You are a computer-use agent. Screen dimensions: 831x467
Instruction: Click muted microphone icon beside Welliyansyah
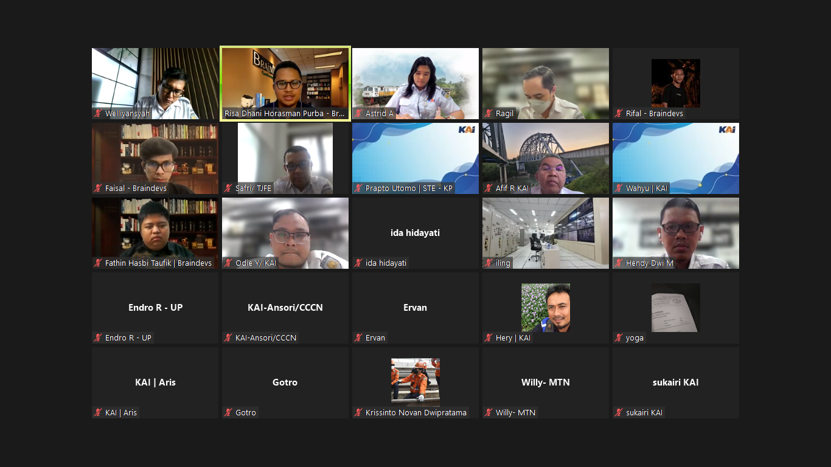click(x=98, y=114)
